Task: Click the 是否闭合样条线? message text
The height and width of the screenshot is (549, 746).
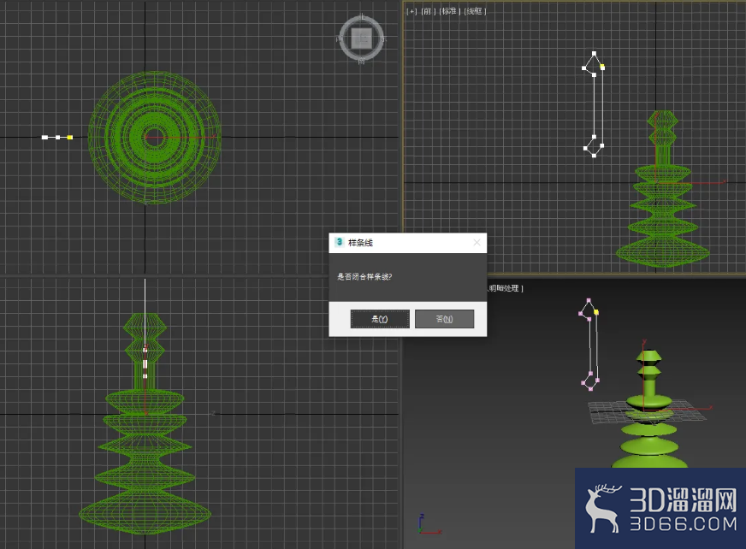Action: 364,277
